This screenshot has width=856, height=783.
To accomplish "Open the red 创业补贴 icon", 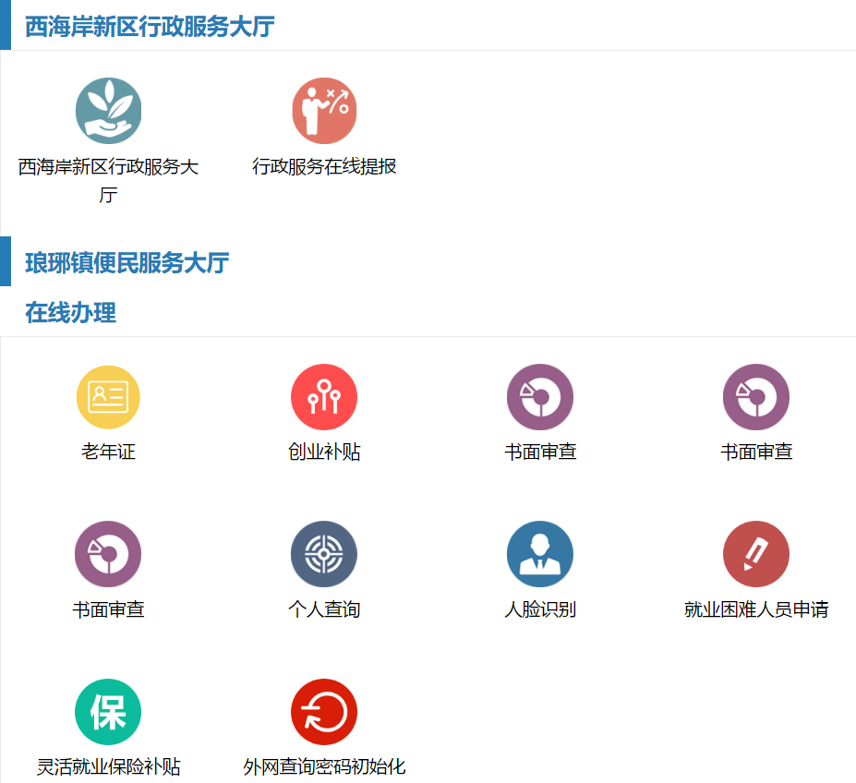I will (x=324, y=397).
